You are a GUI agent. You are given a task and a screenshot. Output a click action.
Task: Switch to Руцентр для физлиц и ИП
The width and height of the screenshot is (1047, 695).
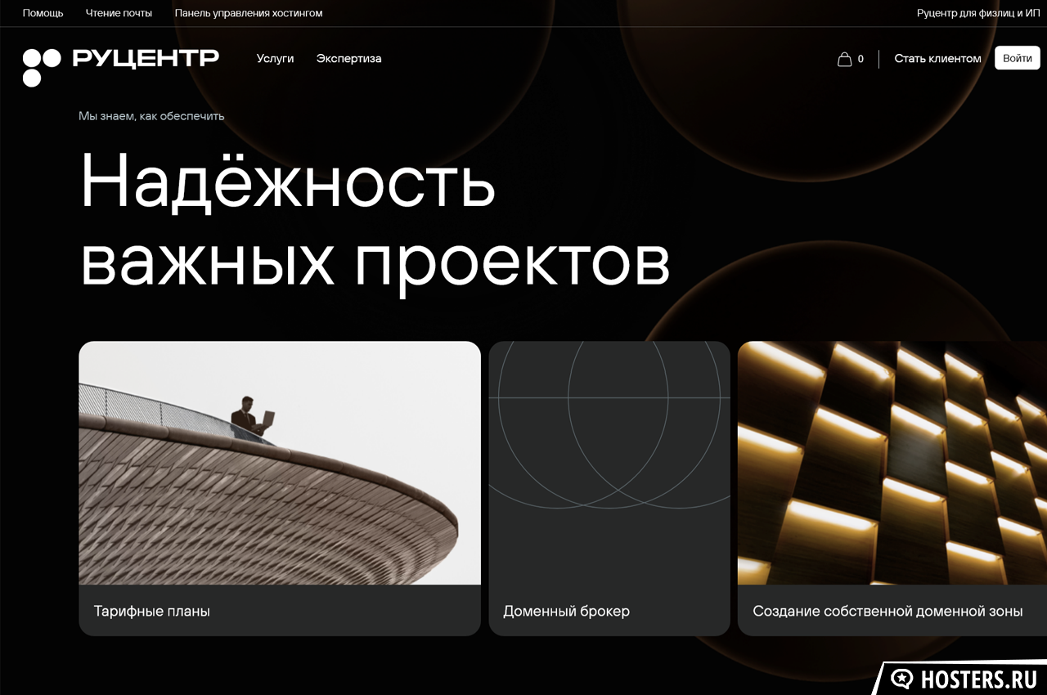[978, 13]
